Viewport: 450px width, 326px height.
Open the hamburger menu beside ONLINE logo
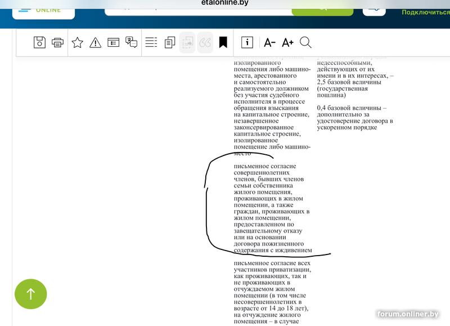(24, 10)
